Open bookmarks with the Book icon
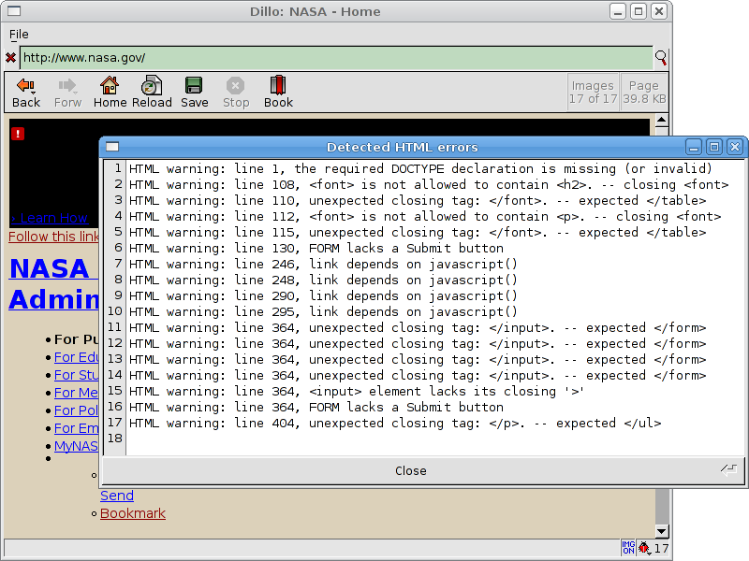Viewport: 749px width, 561px height. pos(278,93)
